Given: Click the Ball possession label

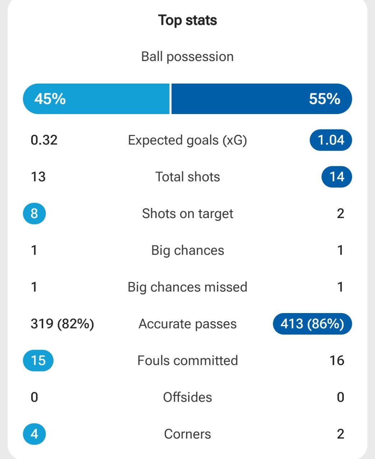Looking at the screenshot, I should 187,57.
